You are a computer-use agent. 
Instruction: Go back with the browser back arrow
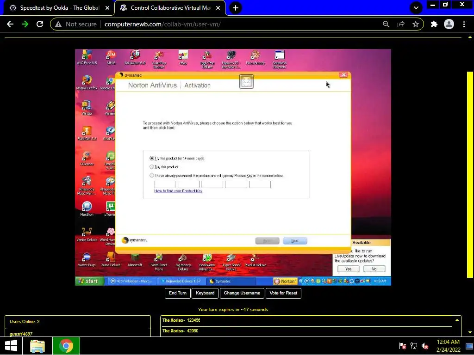pyautogui.click(x=10, y=24)
